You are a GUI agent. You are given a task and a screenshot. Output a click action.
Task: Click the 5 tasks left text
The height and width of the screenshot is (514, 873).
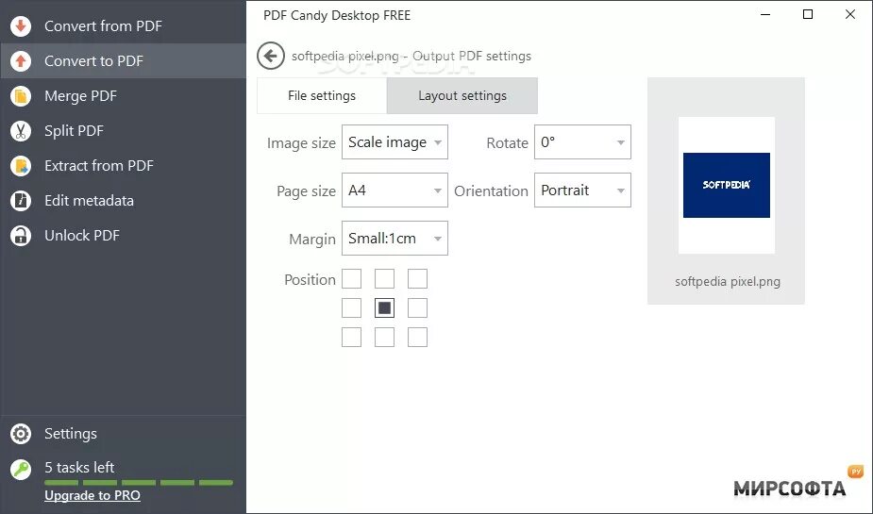pos(79,467)
